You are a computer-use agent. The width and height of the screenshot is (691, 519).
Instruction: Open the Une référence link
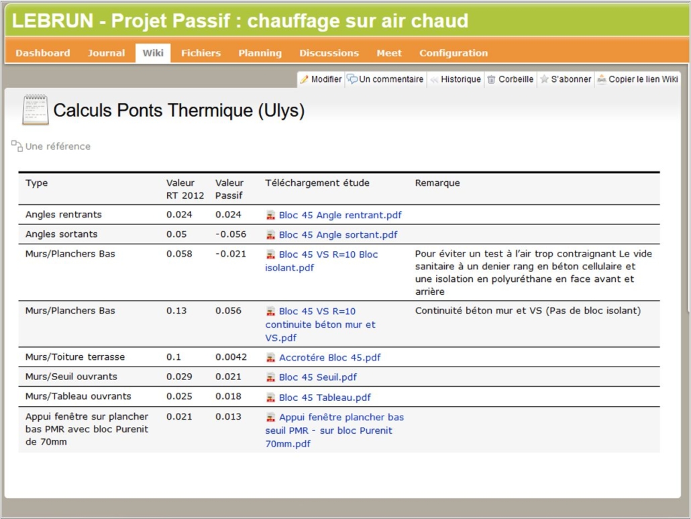[x=58, y=146]
